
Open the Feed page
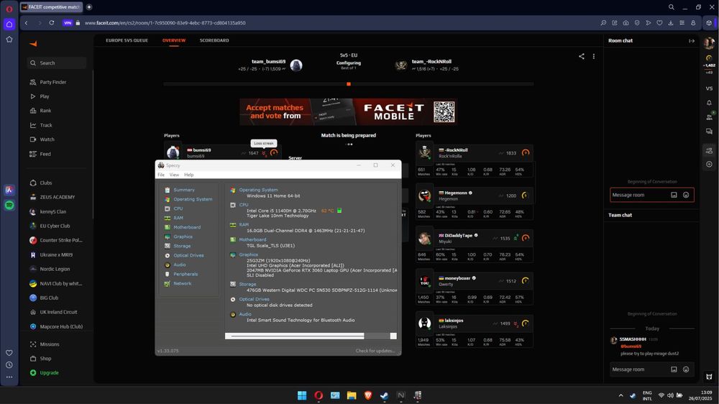pos(45,154)
